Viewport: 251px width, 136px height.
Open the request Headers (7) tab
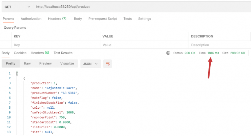[57, 19]
